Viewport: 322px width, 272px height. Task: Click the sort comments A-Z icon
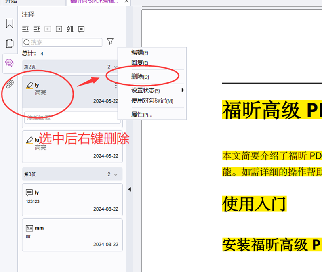[x=70, y=29]
